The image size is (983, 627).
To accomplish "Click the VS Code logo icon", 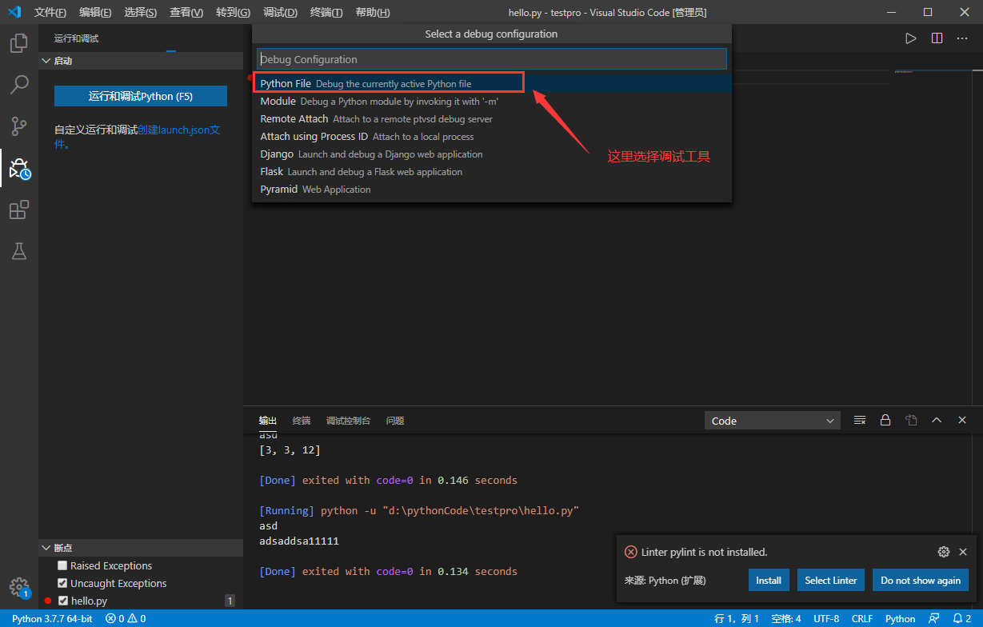I will click(14, 12).
